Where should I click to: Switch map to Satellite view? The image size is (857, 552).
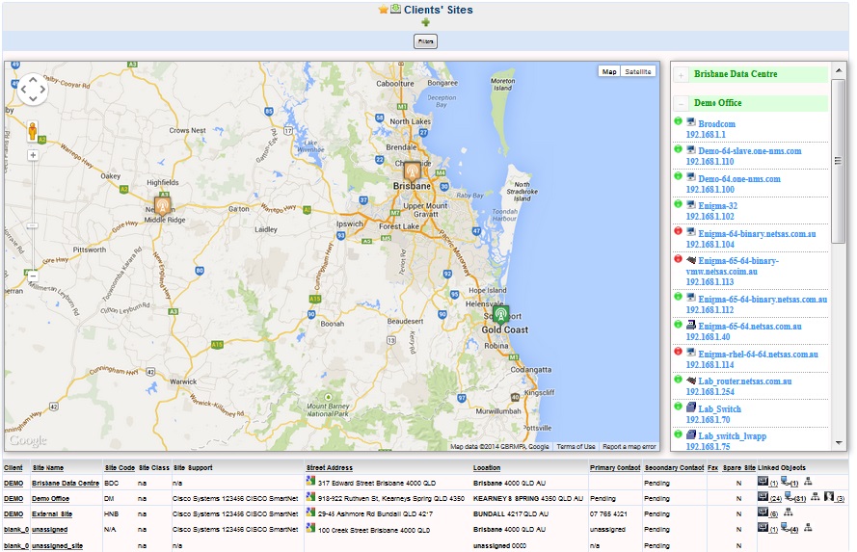(x=638, y=71)
